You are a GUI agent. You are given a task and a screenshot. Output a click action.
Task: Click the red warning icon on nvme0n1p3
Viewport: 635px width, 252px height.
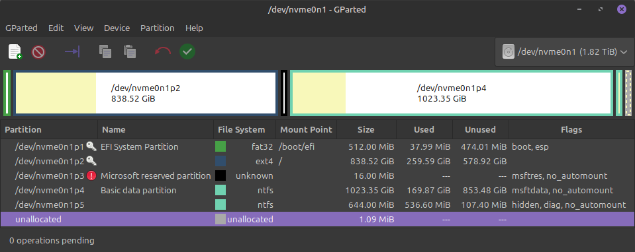click(x=92, y=175)
